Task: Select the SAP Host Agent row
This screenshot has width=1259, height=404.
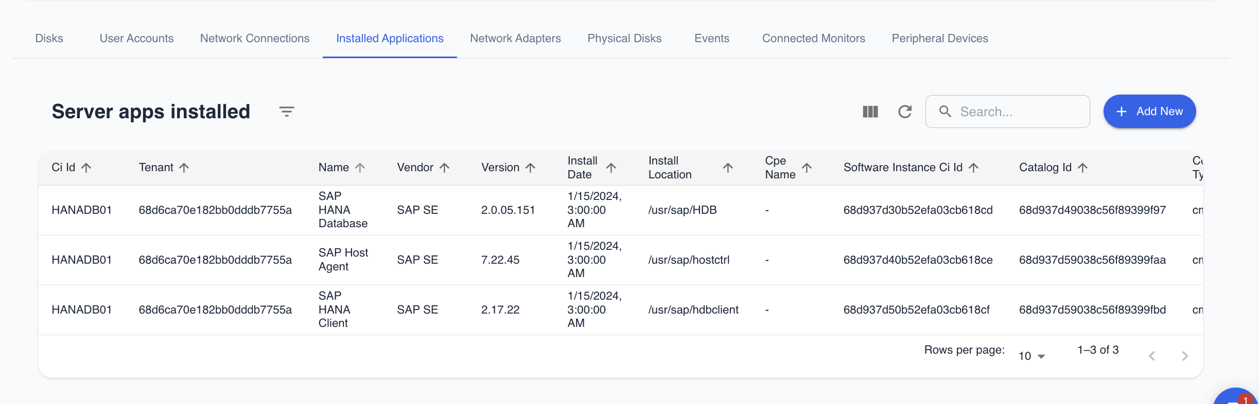Action: [343, 260]
